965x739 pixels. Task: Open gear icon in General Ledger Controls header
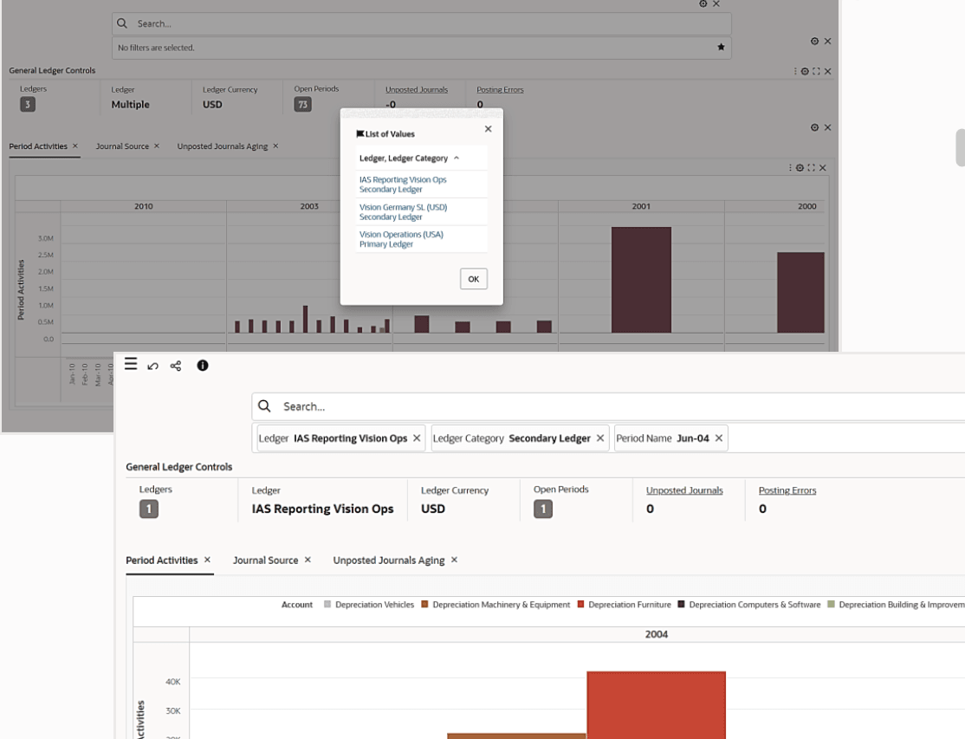pyautogui.click(x=805, y=71)
